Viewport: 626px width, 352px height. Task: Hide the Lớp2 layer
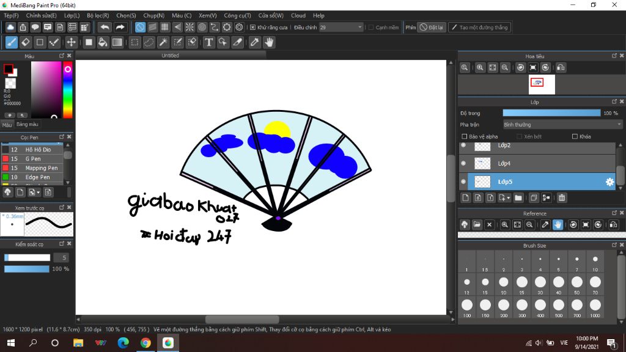click(463, 145)
